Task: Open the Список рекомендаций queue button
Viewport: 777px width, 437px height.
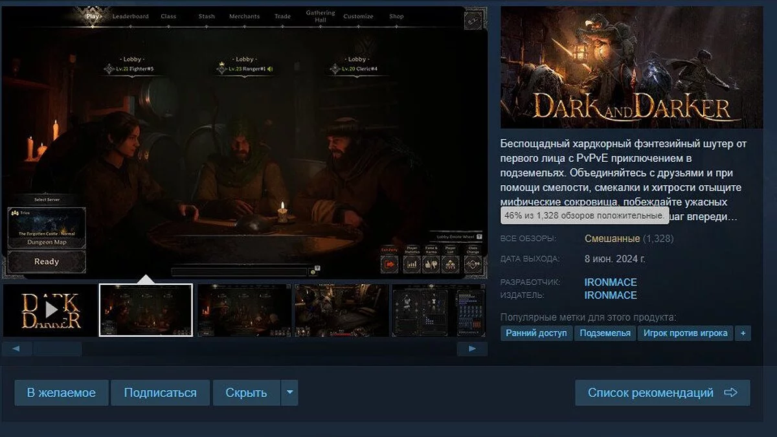Action: tap(662, 393)
